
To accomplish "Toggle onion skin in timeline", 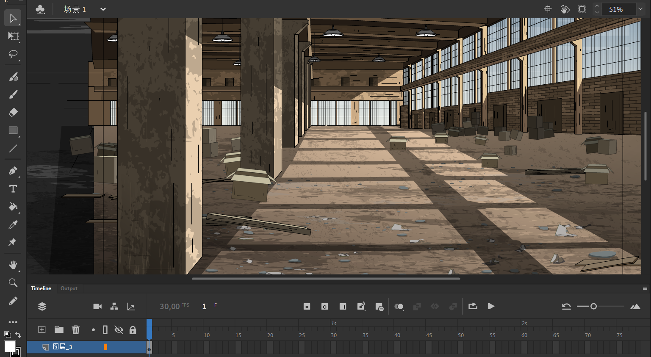I will [x=399, y=307].
